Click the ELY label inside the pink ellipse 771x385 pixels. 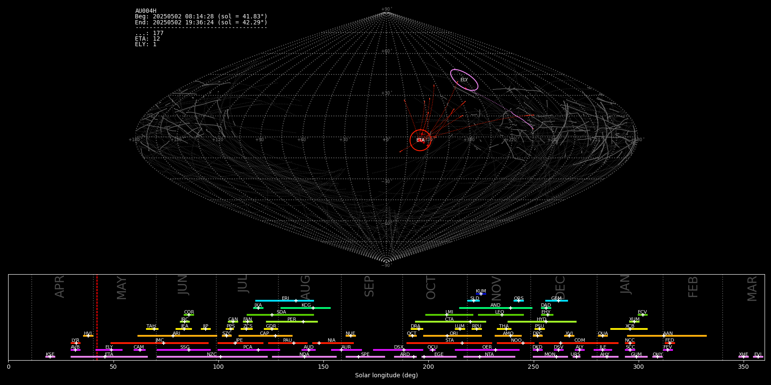click(x=464, y=80)
